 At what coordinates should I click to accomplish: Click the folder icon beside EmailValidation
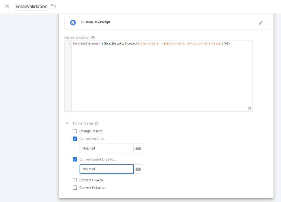[53, 7]
